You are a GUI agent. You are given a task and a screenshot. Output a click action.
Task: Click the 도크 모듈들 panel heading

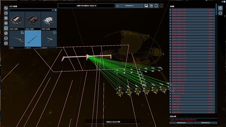13,6
